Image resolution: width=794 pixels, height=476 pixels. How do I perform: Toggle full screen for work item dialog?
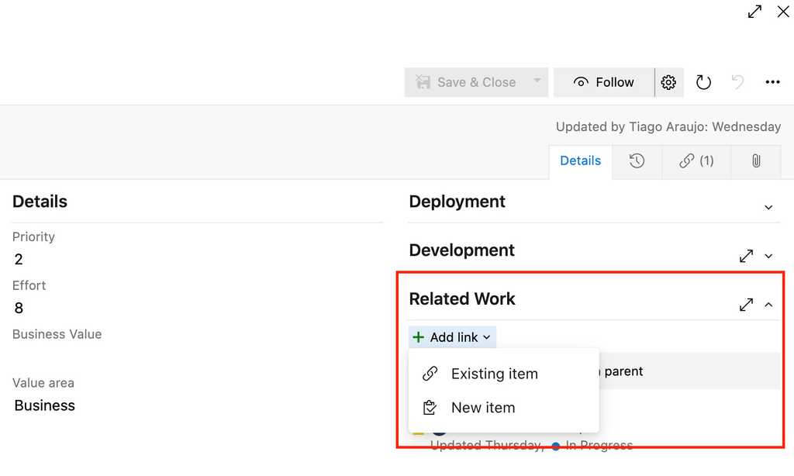tap(754, 12)
